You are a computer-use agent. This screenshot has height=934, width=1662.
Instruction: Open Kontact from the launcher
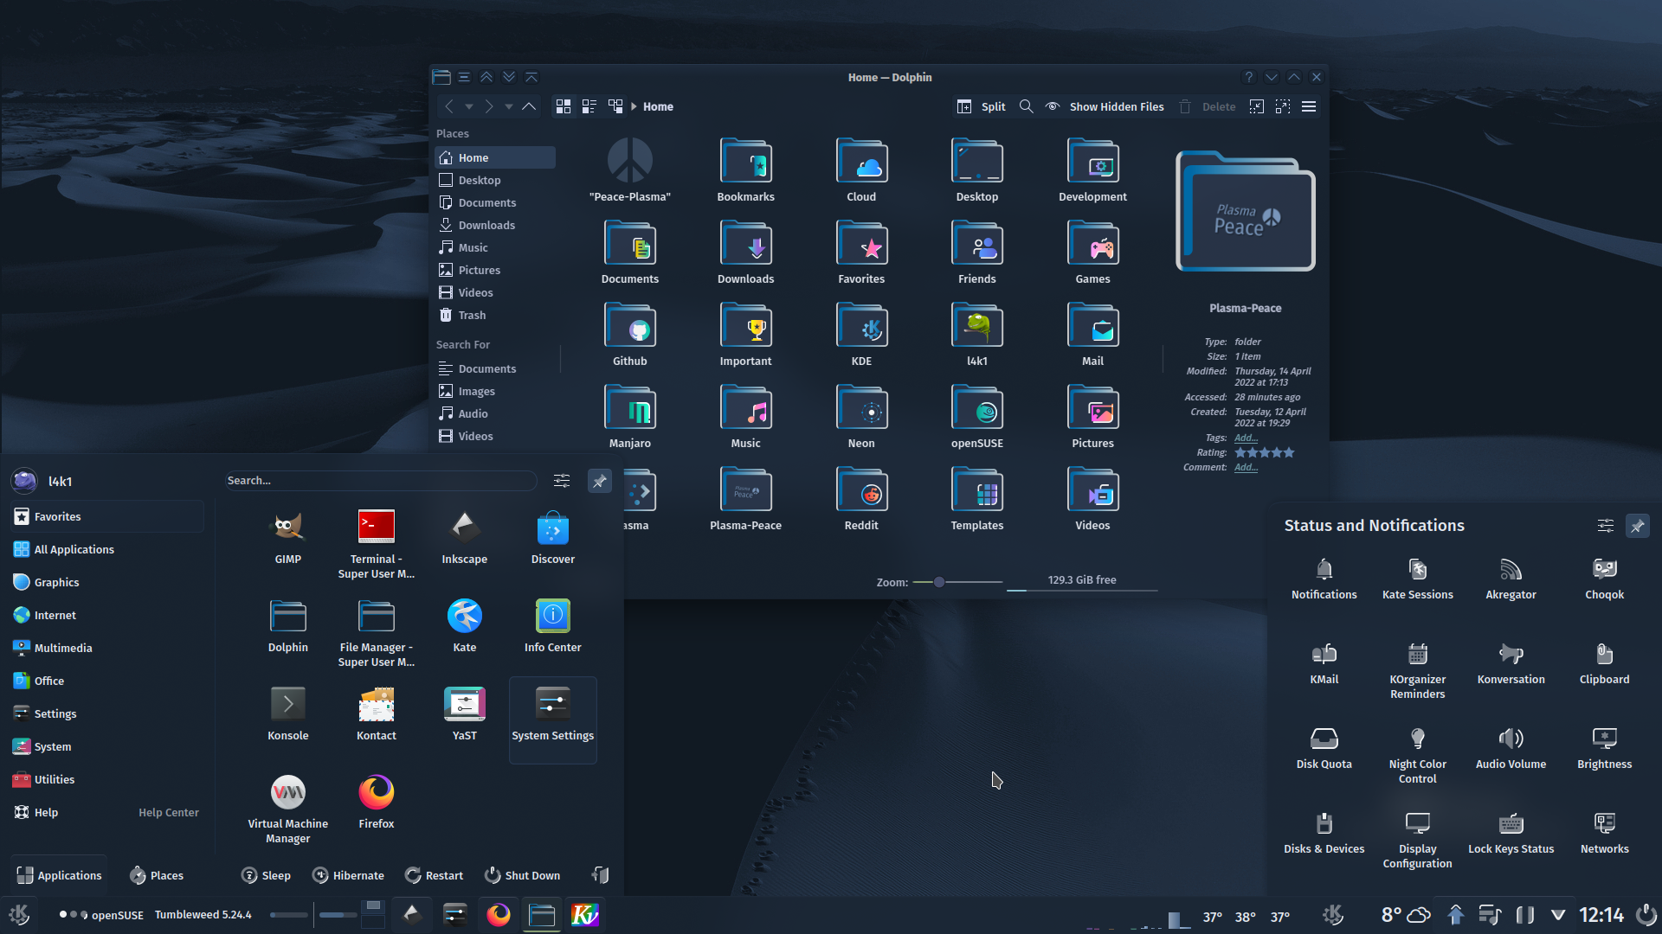click(376, 713)
